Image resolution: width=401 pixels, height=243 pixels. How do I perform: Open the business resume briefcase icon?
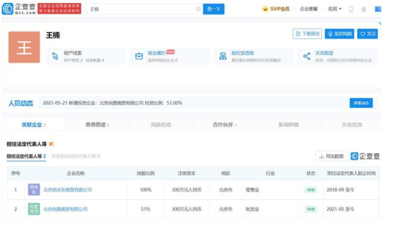139,56
